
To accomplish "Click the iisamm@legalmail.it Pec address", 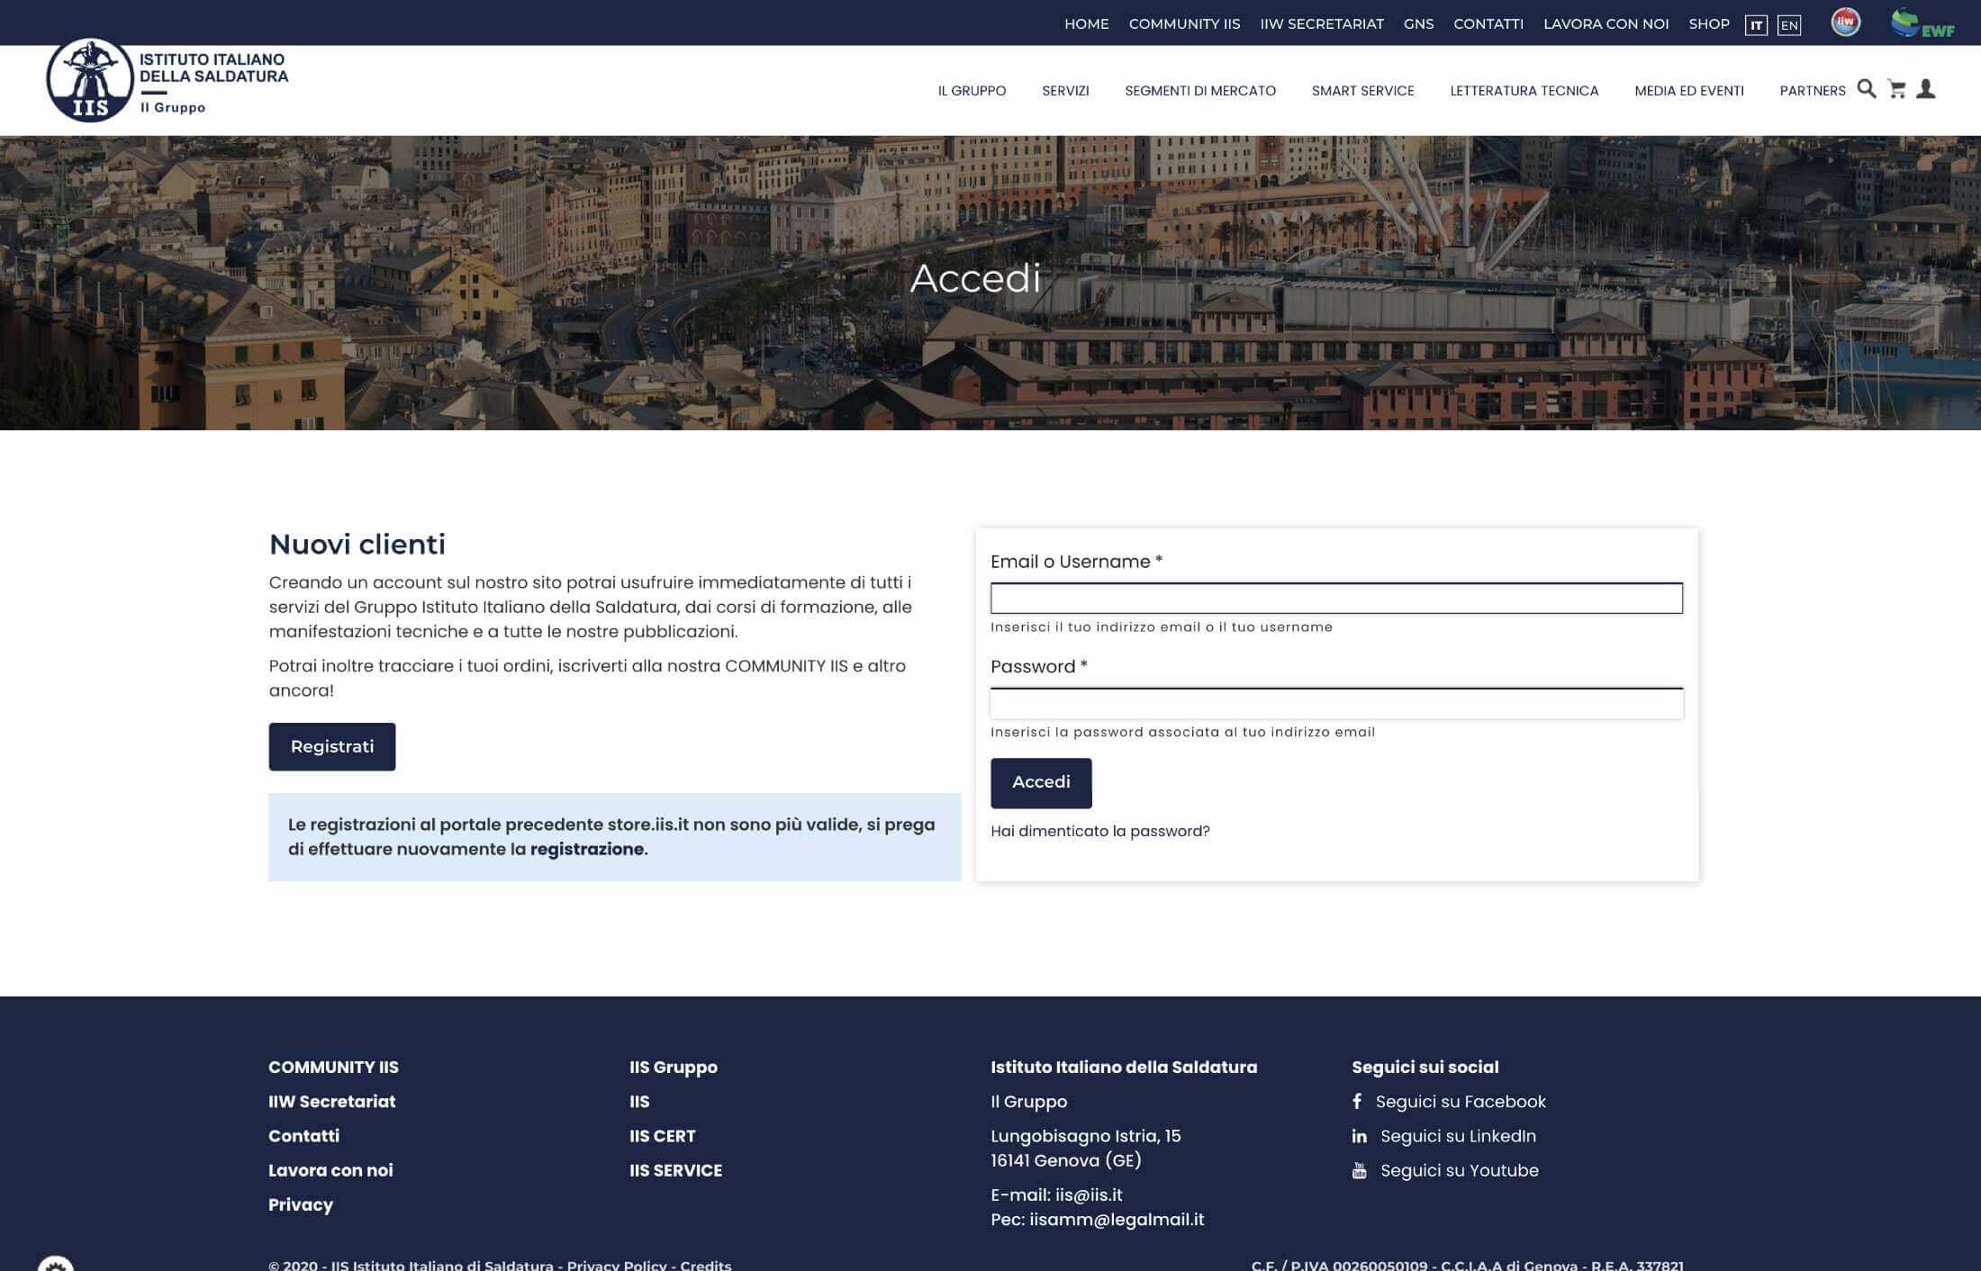I will 1117,1219.
